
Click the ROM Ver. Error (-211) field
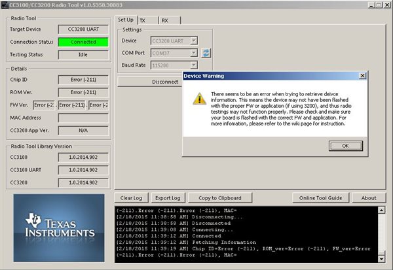(83, 92)
